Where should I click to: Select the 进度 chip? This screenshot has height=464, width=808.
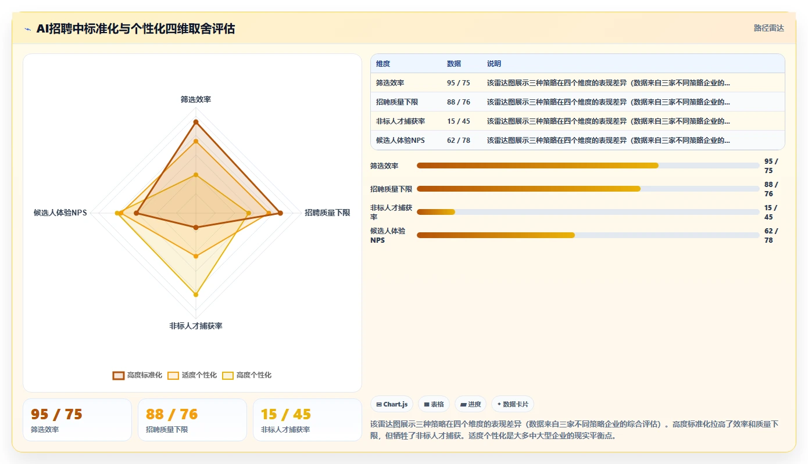[x=470, y=404]
